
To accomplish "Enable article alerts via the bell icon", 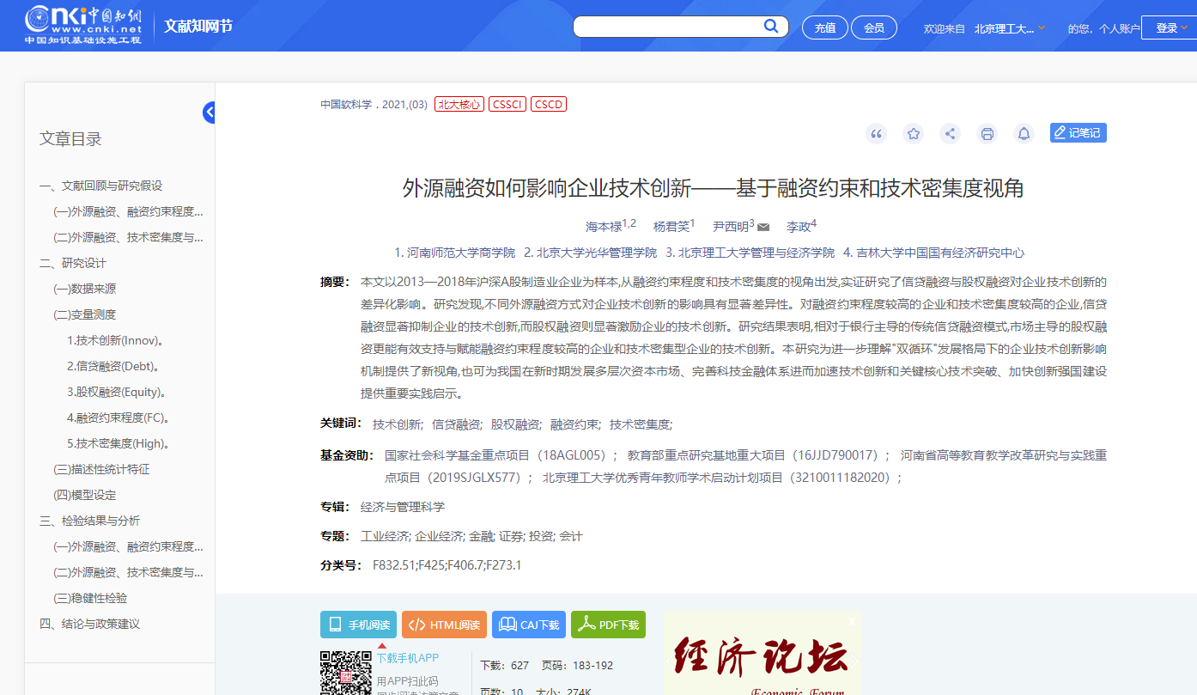I will point(1024,133).
